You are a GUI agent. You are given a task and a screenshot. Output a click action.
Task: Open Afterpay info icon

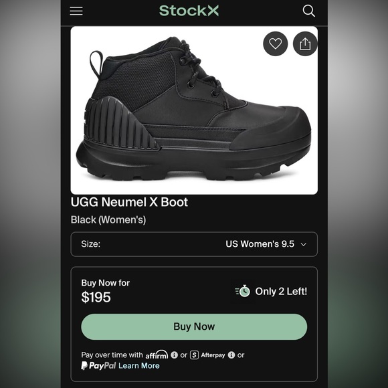pos(231,355)
